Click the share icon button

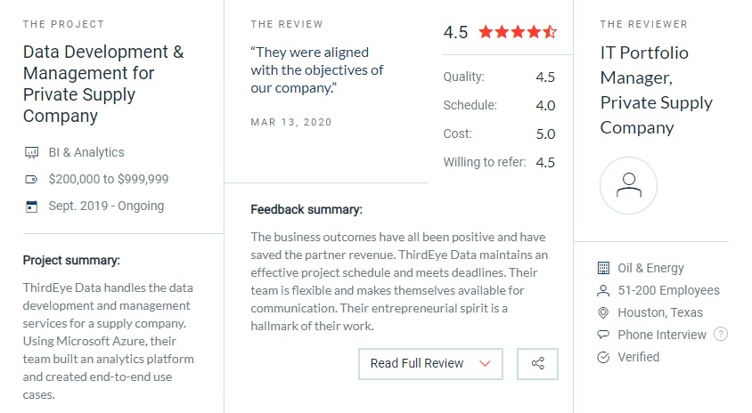click(537, 364)
